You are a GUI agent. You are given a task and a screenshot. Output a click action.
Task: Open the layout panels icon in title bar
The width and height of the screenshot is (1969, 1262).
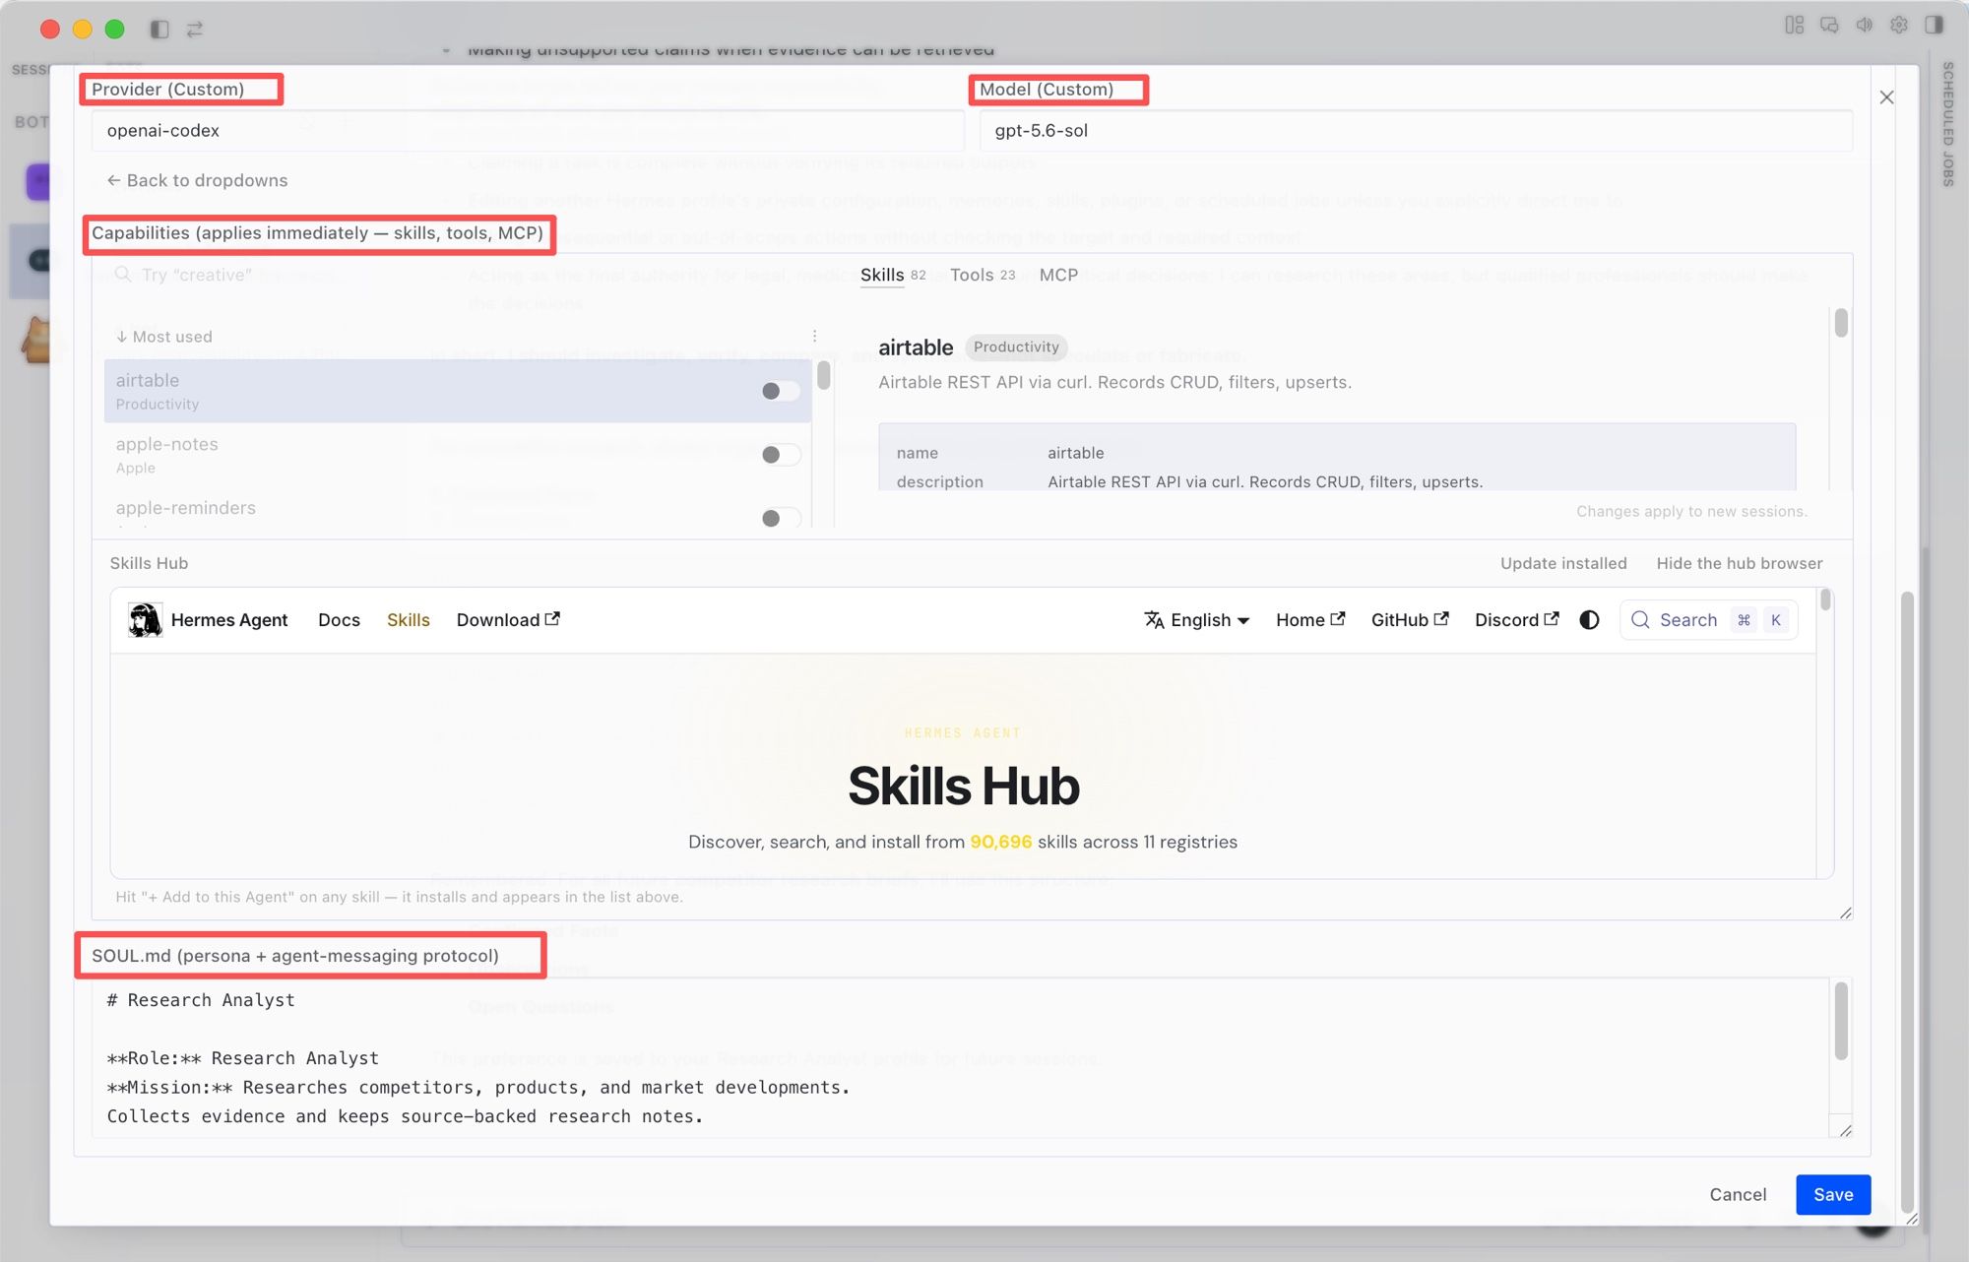pyautogui.click(x=1795, y=25)
